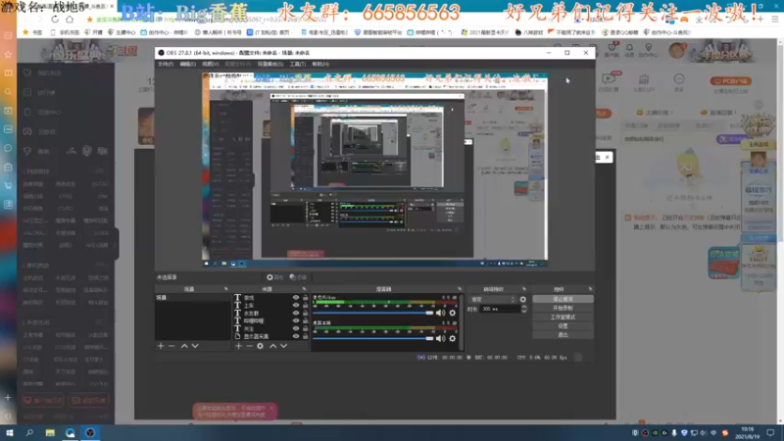
Task: Hide the 水友群 text source
Action: coord(296,313)
